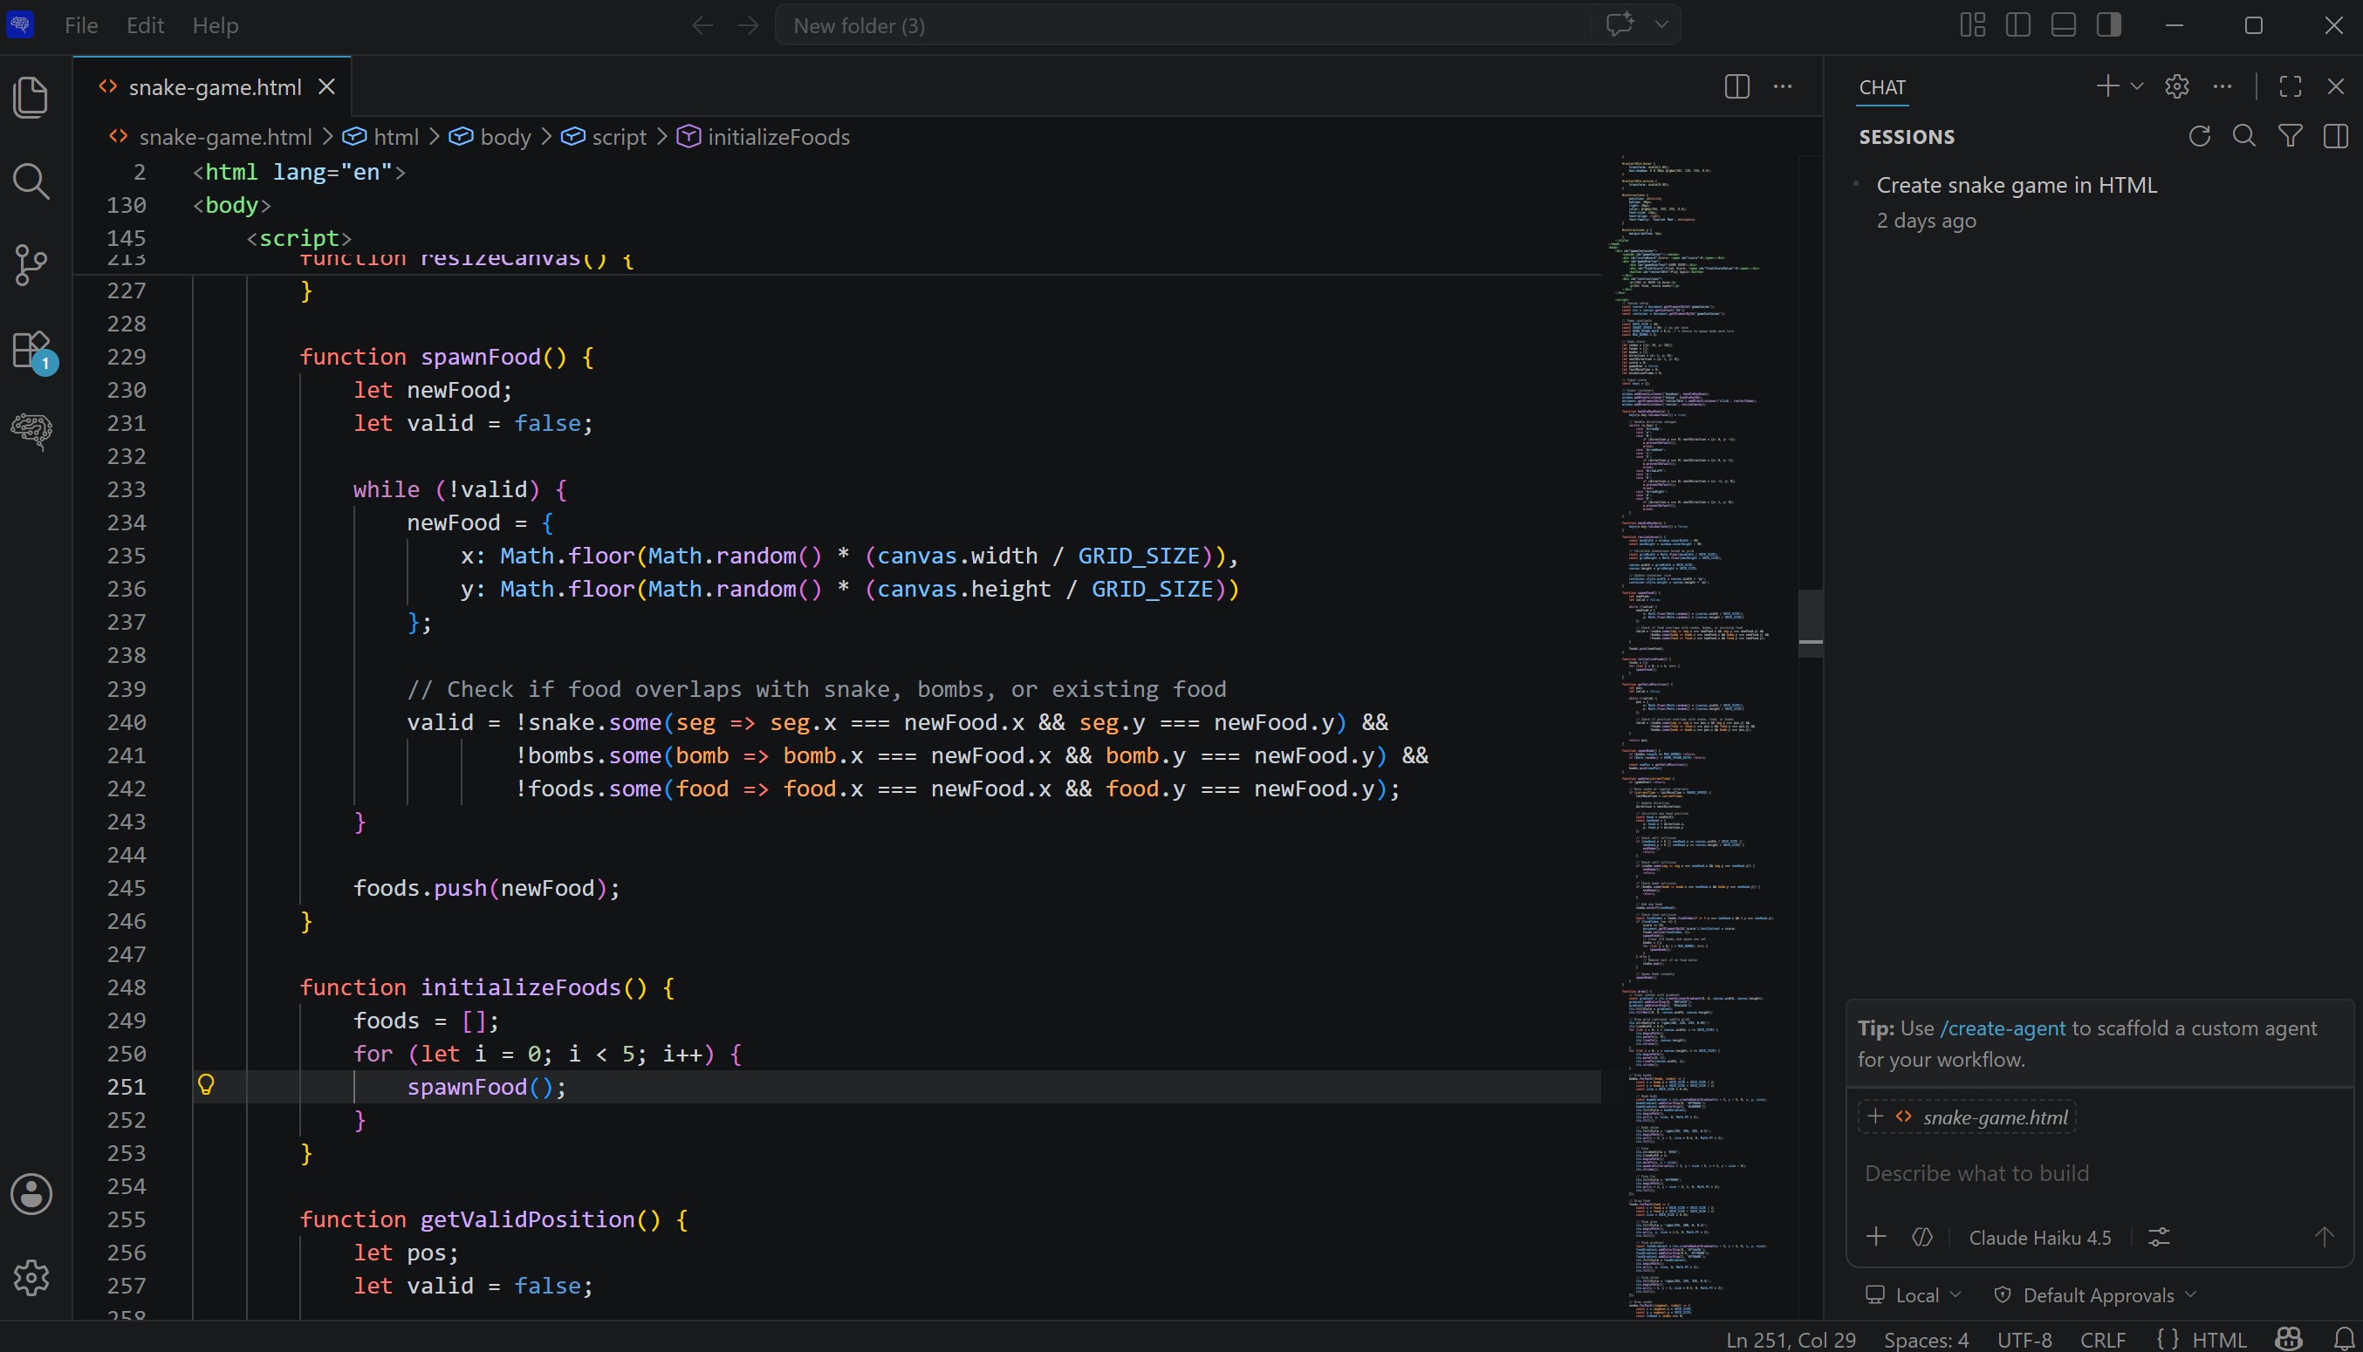Screen dimensions: 2363x1352
Task: Click the /create-agent link
Action: (2003, 1028)
